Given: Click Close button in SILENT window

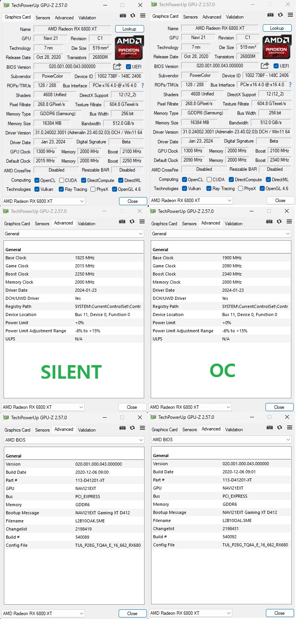Looking at the screenshot, I should [x=132, y=407].
